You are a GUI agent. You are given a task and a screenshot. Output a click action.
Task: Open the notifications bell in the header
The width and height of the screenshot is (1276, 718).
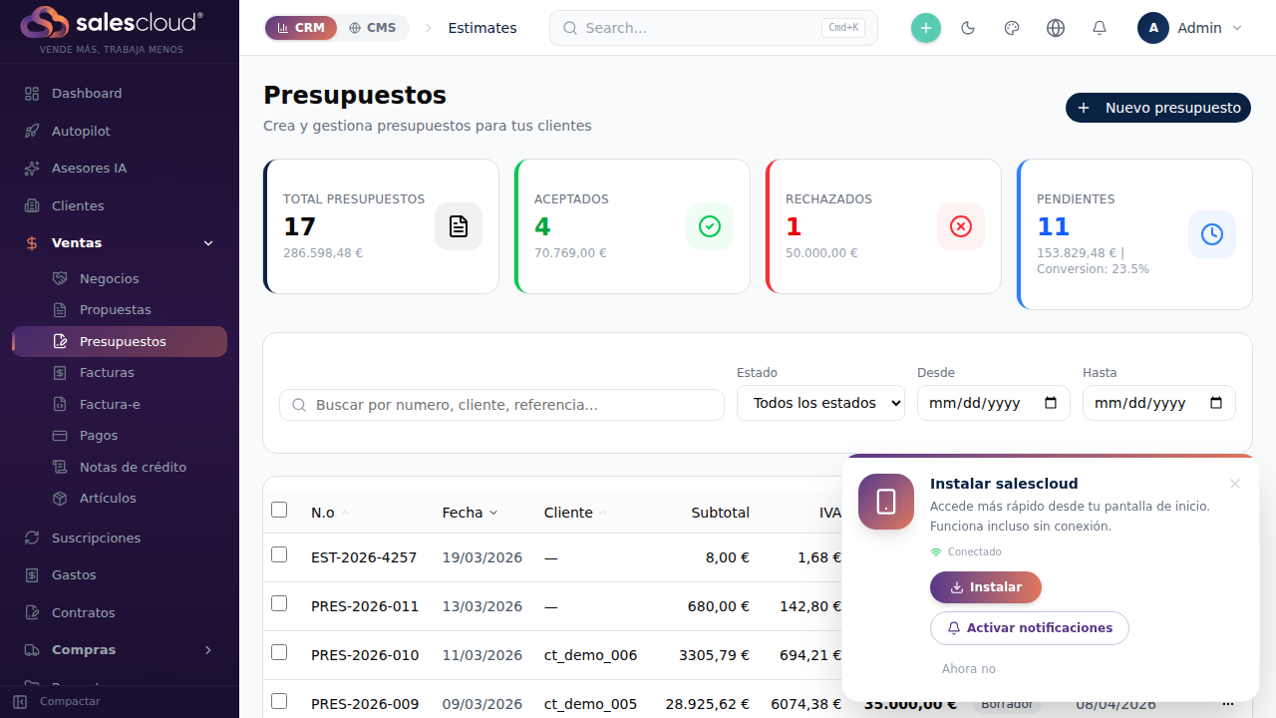(1100, 28)
